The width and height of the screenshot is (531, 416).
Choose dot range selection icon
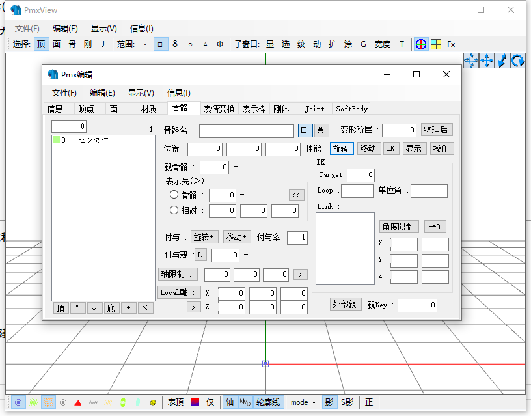145,44
